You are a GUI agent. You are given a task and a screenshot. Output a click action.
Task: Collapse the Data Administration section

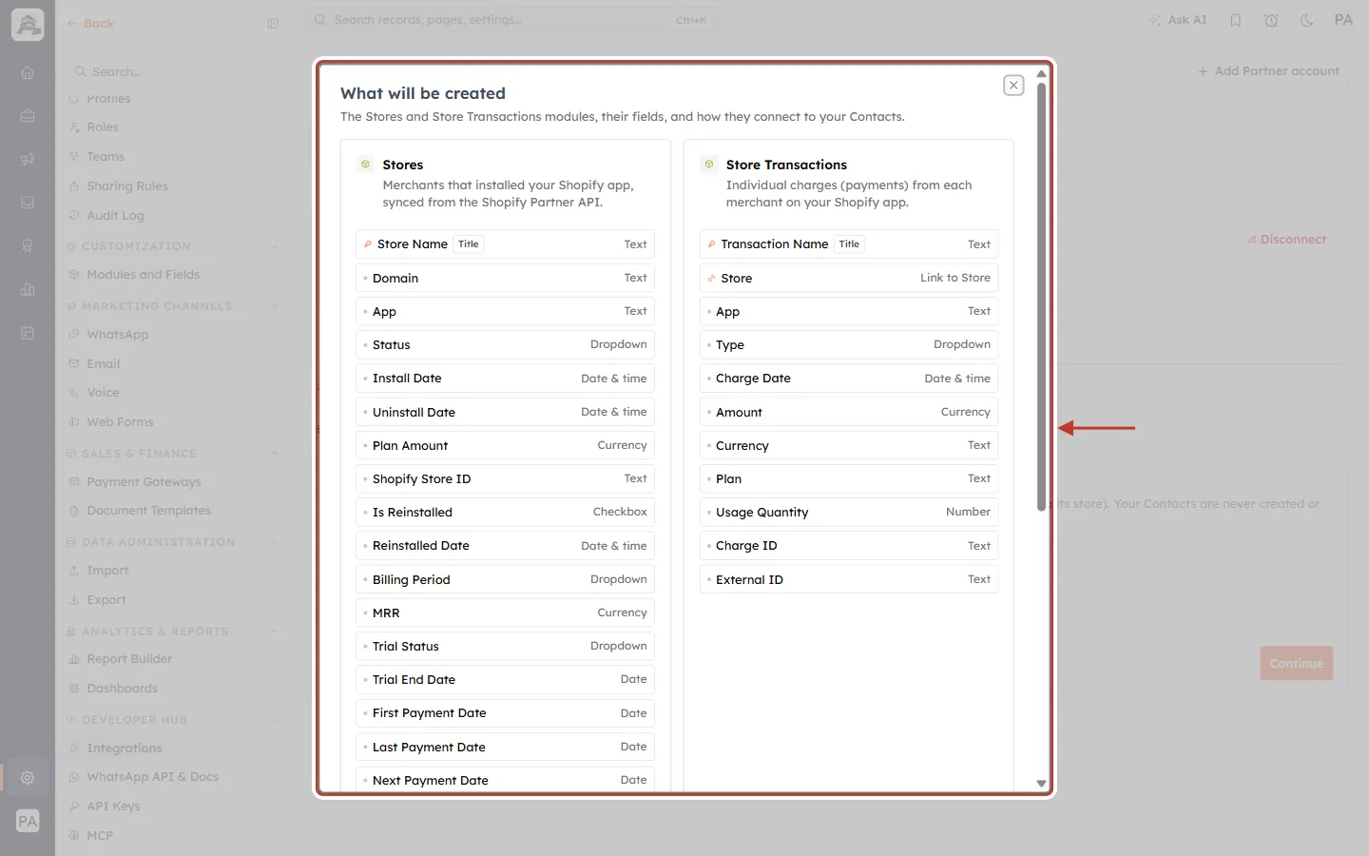coord(275,542)
